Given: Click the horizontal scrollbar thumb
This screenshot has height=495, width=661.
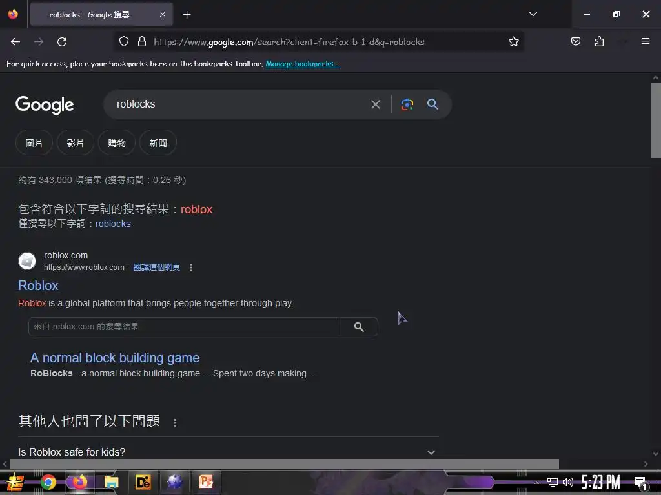Looking at the screenshot, I should point(285,464).
